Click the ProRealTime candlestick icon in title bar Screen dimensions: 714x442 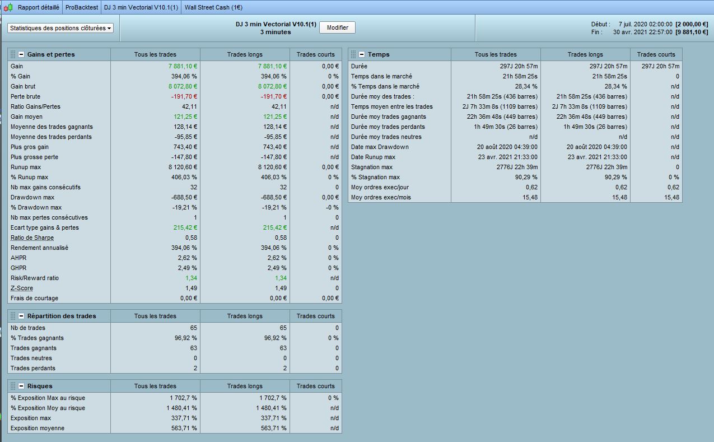(8, 8)
